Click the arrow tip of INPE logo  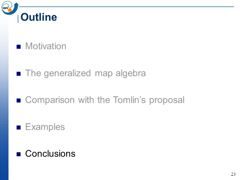click(x=16, y=4)
